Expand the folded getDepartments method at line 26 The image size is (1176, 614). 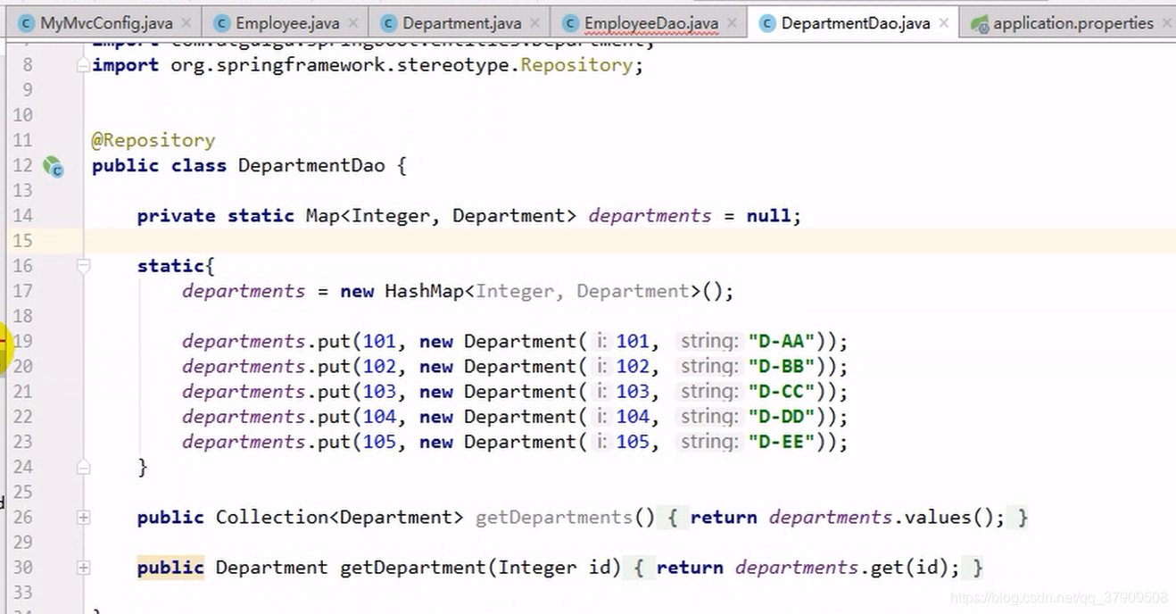(x=83, y=518)
